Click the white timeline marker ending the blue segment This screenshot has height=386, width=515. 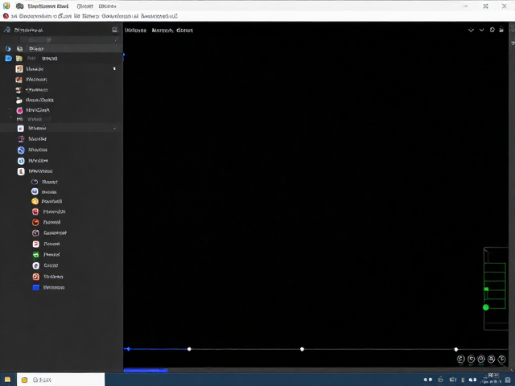(189, 349)
